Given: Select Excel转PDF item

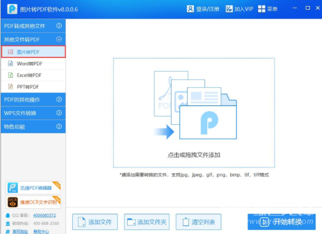Looking at the screenshot, I should point(33,75).
